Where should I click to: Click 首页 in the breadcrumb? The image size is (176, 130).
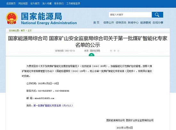[23, 30]
